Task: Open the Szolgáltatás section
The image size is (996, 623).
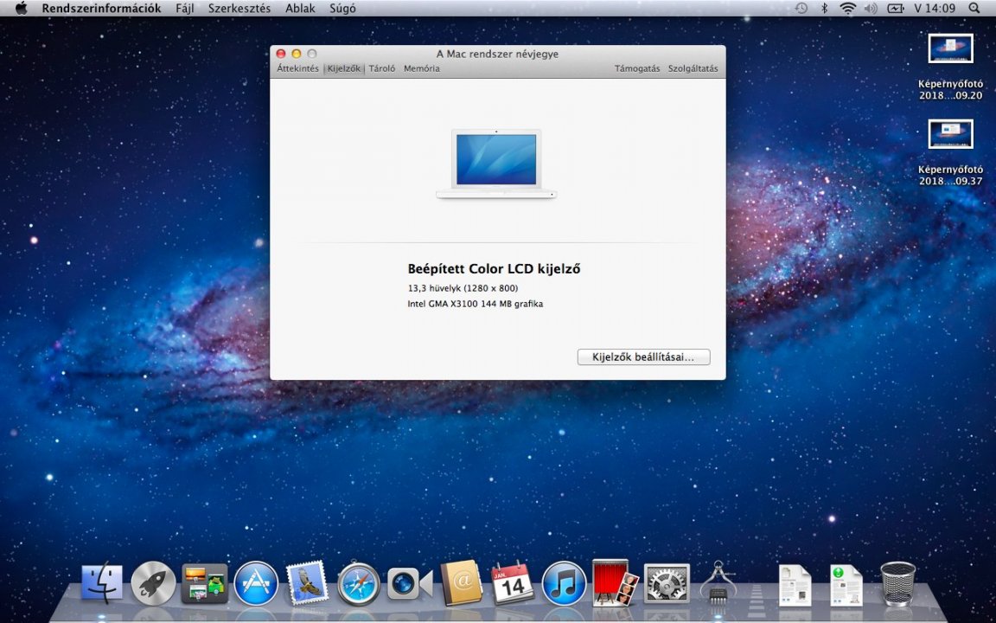Action: [693, 68]
